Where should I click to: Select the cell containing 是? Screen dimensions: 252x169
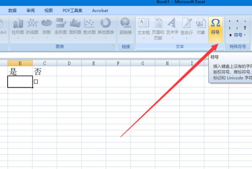pyautogui.click(x=20, y=71)
